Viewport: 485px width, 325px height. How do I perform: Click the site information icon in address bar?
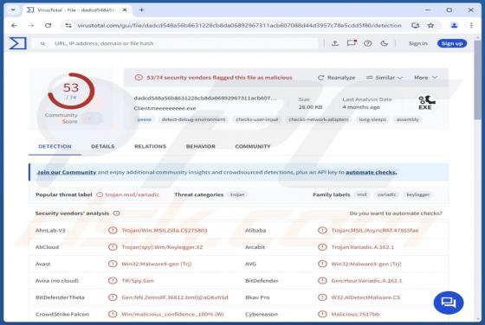tap(68, 26)
